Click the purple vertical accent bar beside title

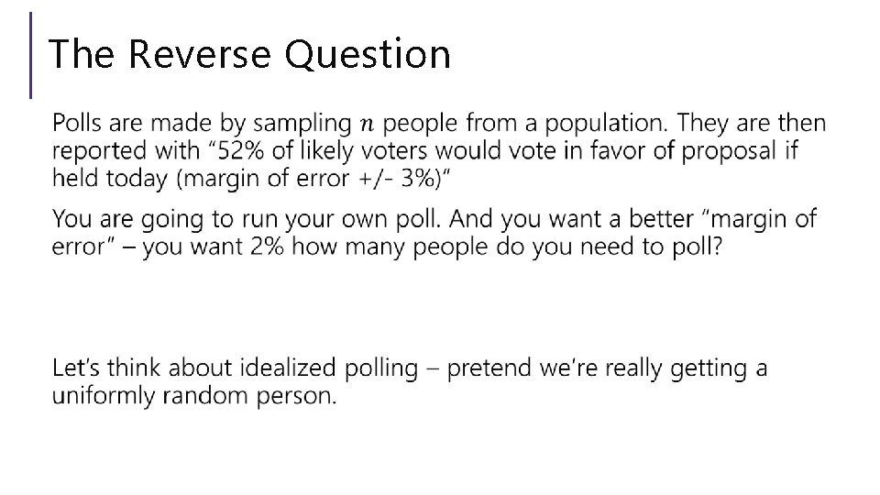click(x=30, y=56)
